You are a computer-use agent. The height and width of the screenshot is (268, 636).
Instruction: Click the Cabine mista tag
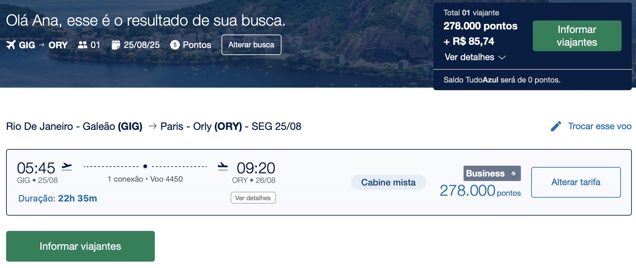pos(389,182)
